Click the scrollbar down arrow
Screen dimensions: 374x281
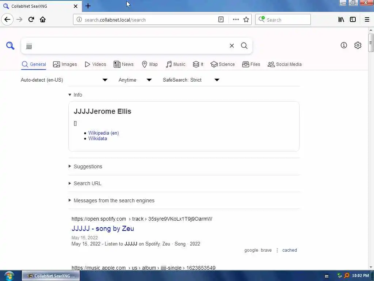coord(370,267)
